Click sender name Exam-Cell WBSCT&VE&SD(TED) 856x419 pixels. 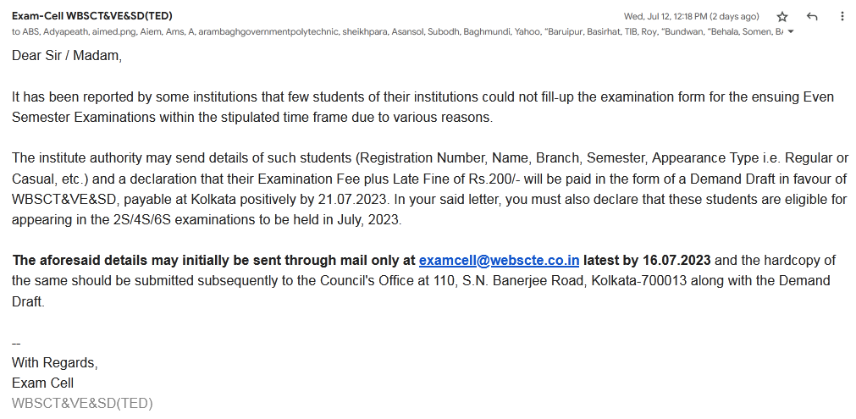tap(91, 16)
